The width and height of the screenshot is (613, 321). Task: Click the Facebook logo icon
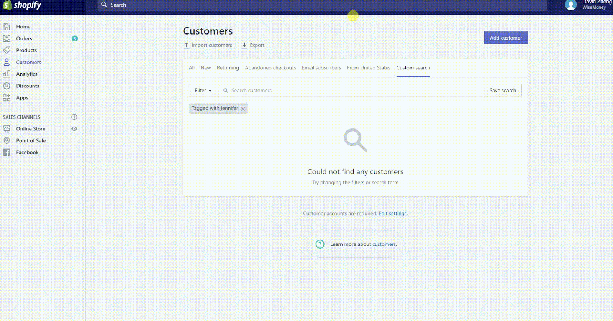coord(7,153)
